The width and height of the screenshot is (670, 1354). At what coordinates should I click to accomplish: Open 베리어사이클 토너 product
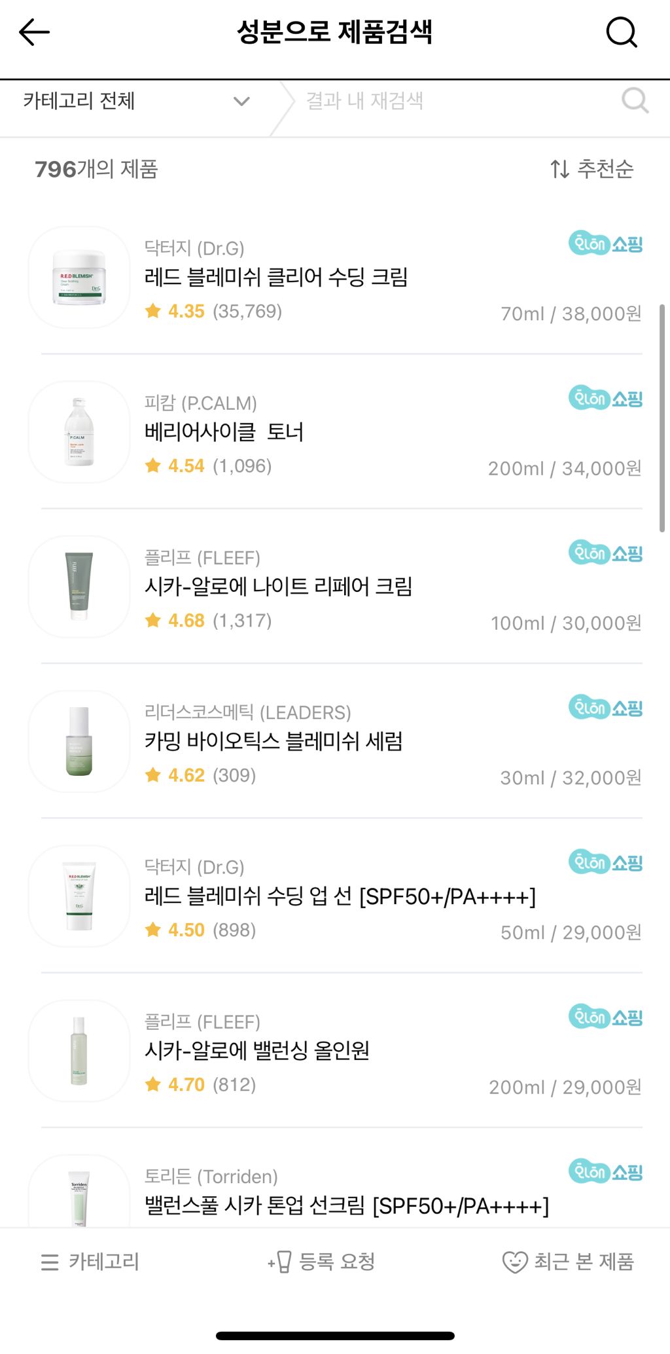pyautogui.click(x=224, y=432)
